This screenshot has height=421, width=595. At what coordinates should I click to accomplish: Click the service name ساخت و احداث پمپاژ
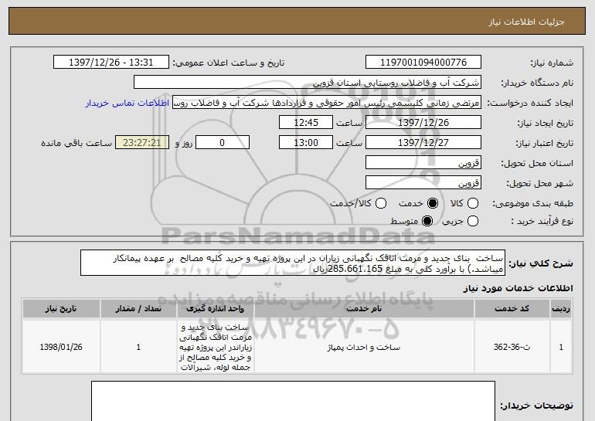(x=364, y=348)
